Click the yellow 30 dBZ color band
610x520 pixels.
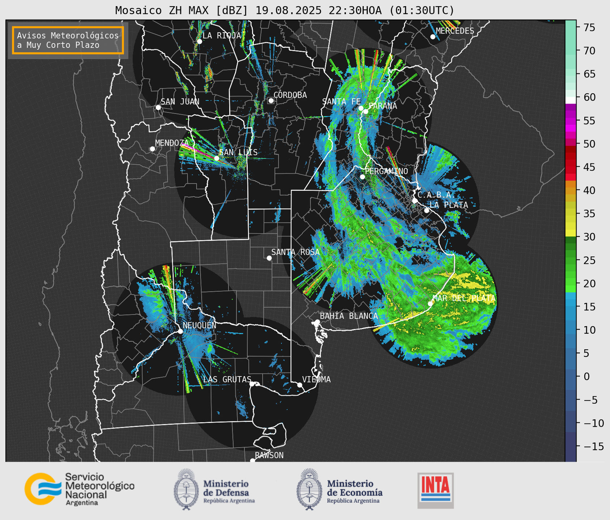(x=571, y=233)
